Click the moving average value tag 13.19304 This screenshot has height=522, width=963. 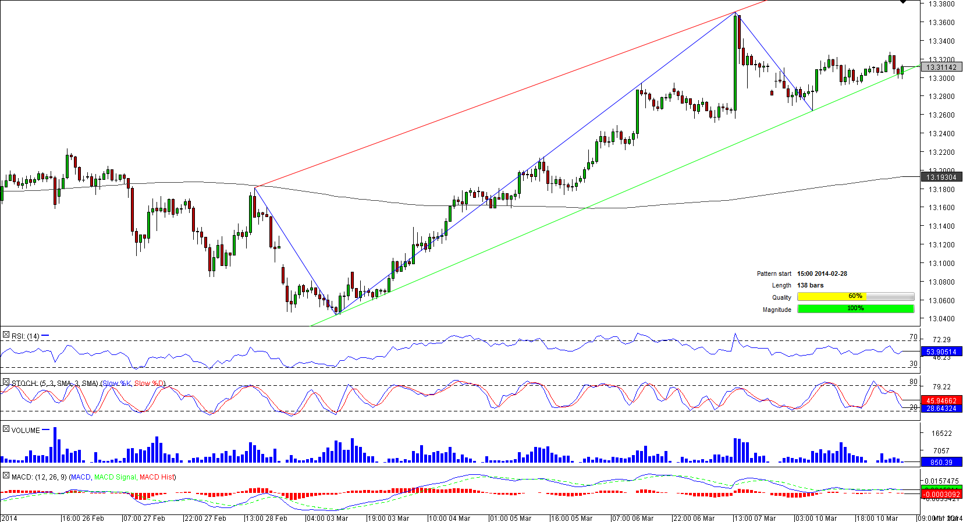point(941,177)
